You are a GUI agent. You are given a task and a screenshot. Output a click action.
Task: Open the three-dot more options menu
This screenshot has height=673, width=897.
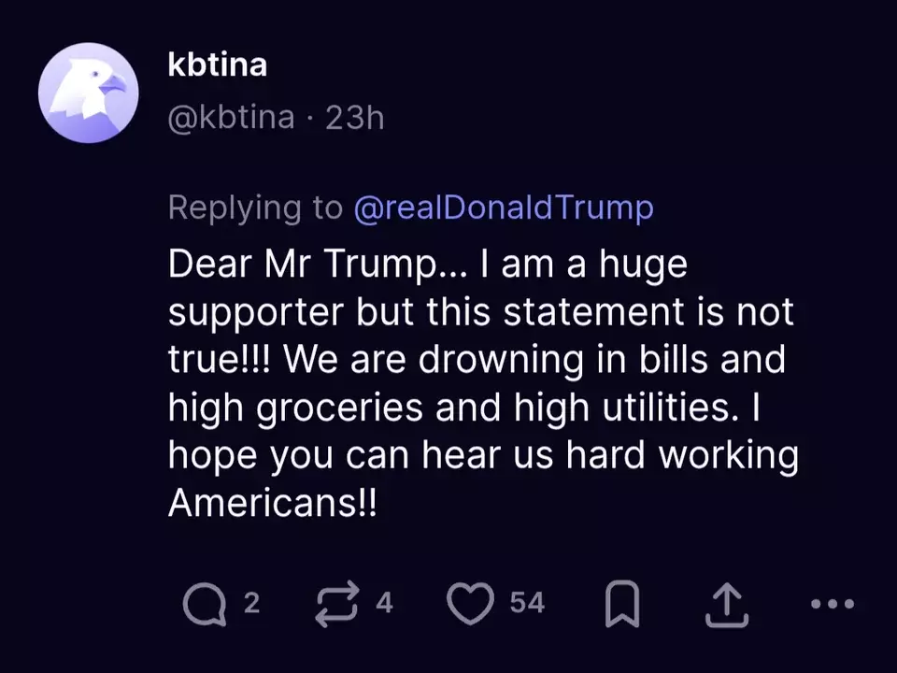pyautogui.click(x=833, y=603)
